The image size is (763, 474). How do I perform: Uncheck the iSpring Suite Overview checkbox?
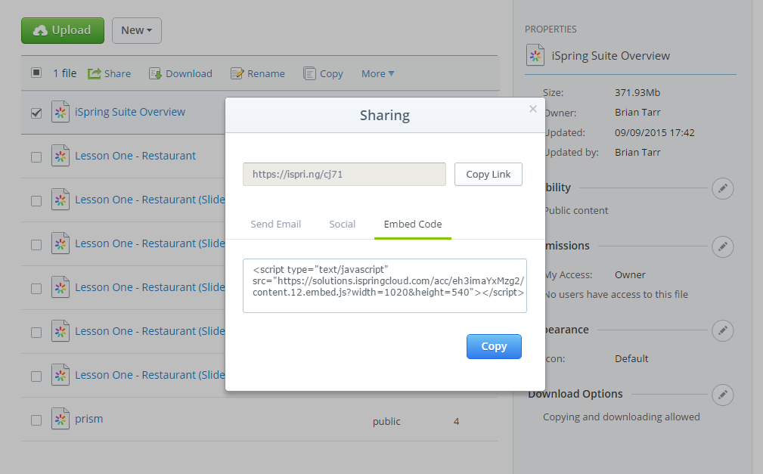[36, 113]
